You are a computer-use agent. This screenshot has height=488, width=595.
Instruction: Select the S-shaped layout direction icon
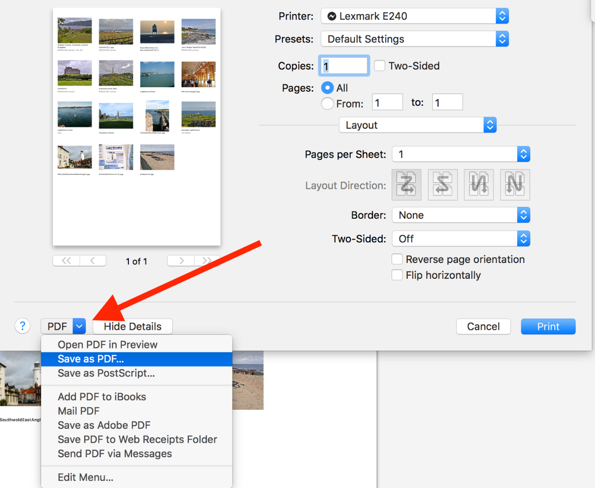coord(443,185)
